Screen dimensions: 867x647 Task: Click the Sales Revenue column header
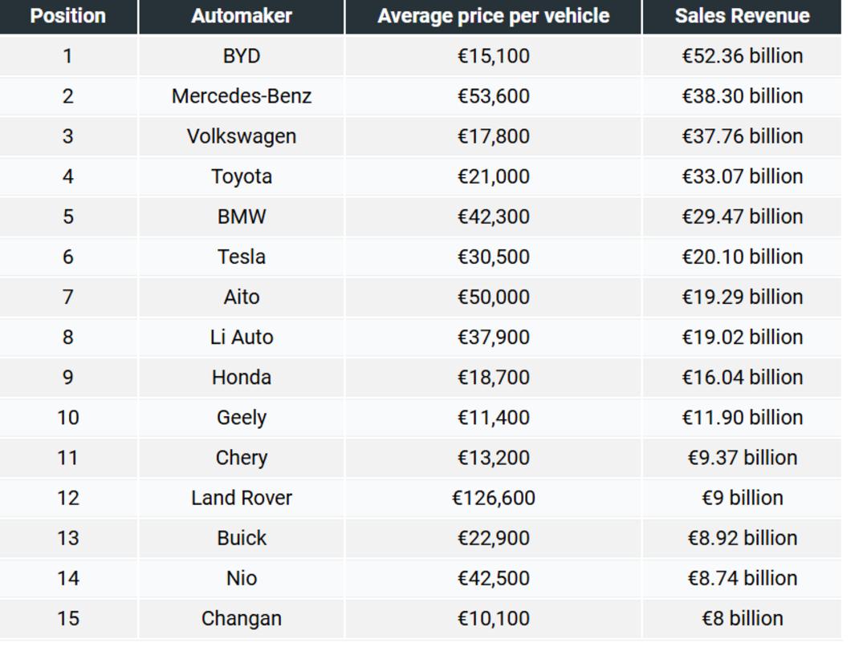coord(742,16)
